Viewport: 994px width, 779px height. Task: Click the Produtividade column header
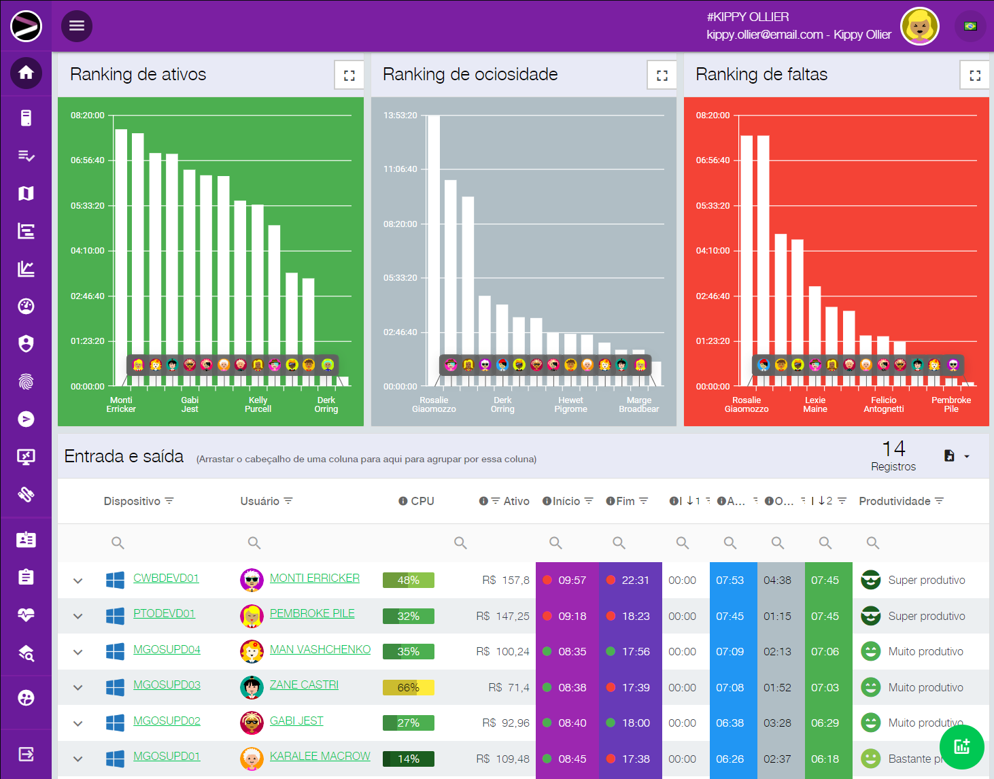tap(894, 501)
